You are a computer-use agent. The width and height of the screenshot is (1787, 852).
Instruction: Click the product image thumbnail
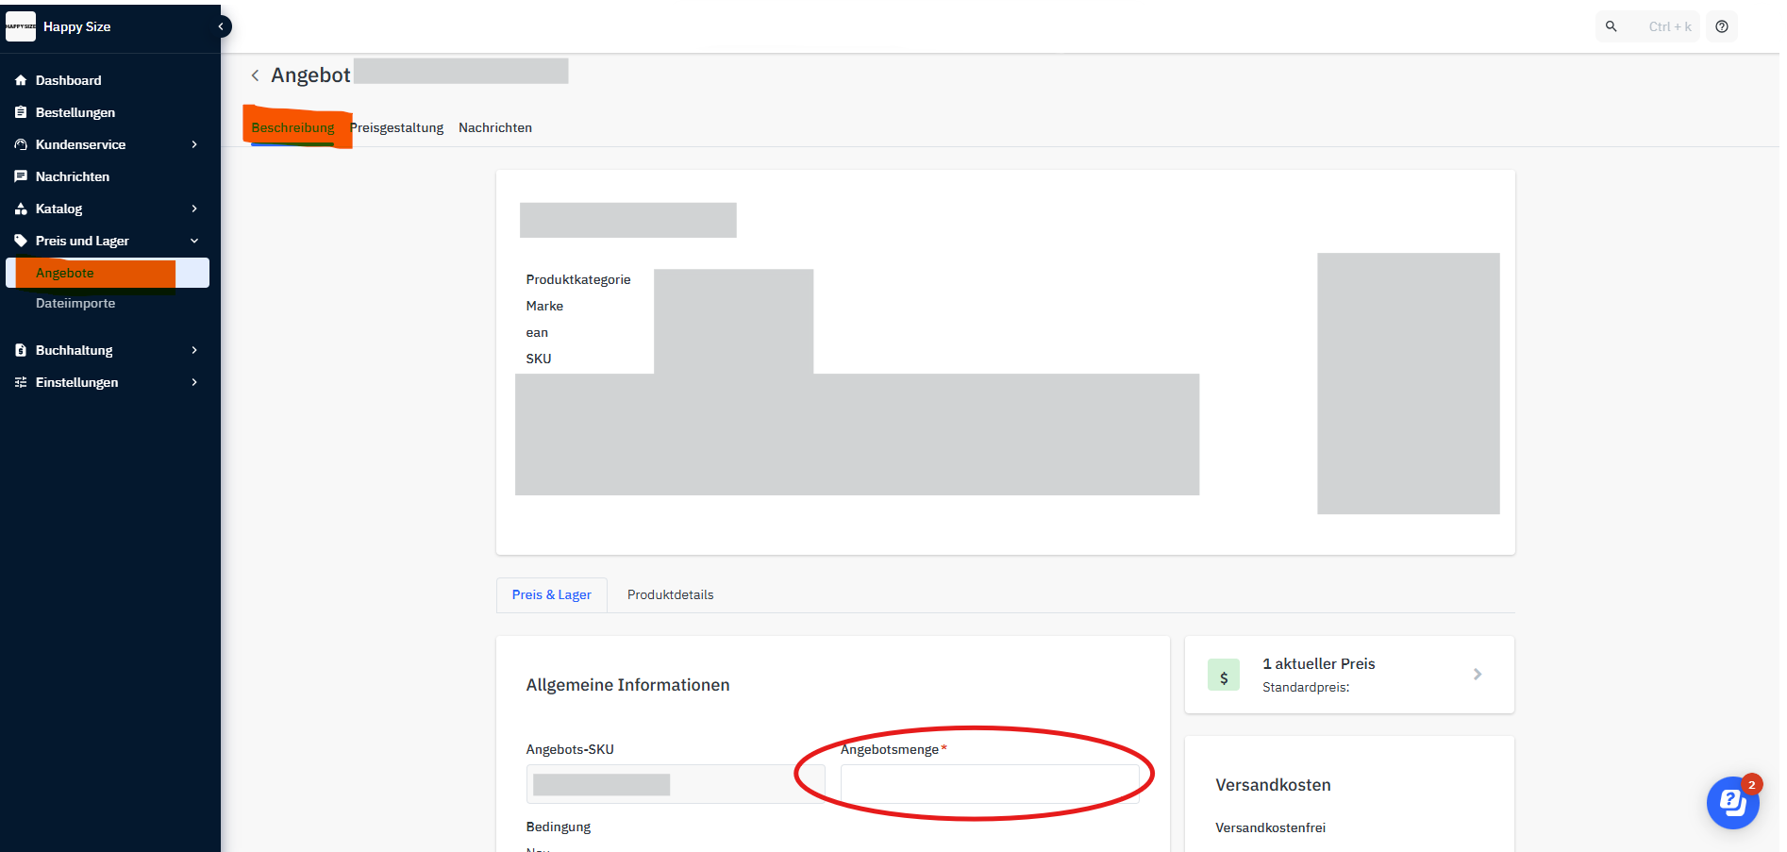tap(1408, 383)
